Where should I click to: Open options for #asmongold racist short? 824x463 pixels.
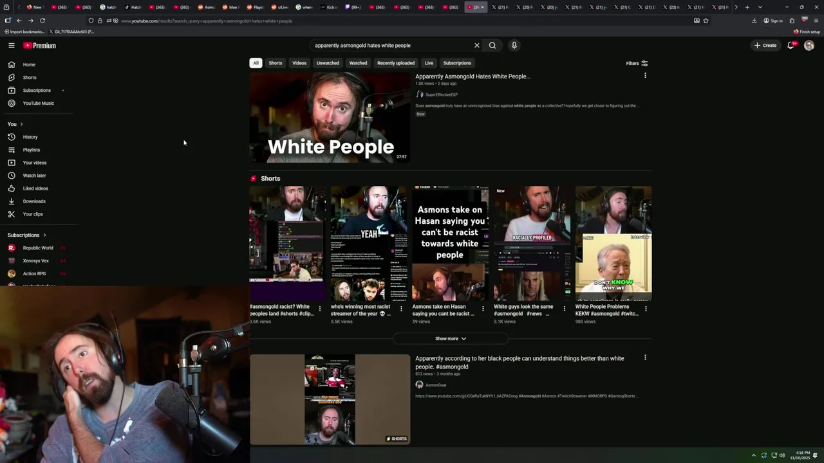pyautogui.click(x=320, y=309)
